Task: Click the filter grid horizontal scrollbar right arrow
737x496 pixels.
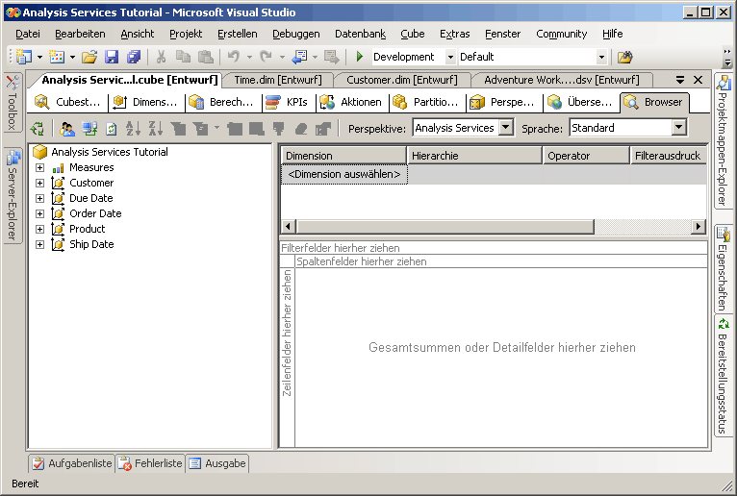Action: [x=699, y=226]
